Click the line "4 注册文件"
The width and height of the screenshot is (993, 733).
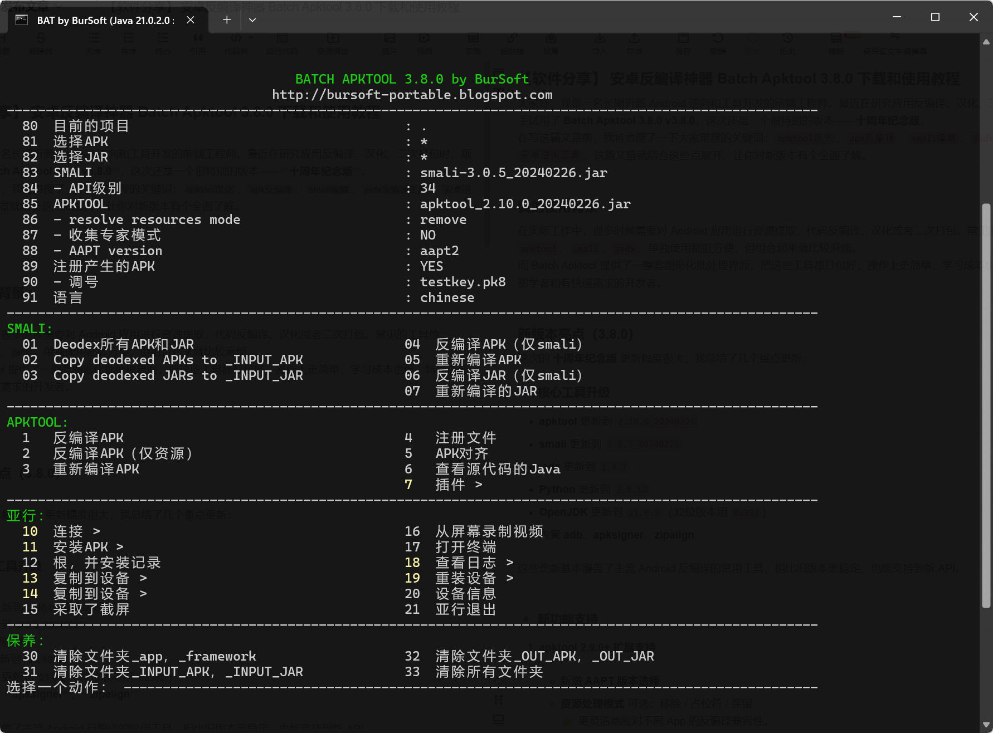tap(450, 438)
